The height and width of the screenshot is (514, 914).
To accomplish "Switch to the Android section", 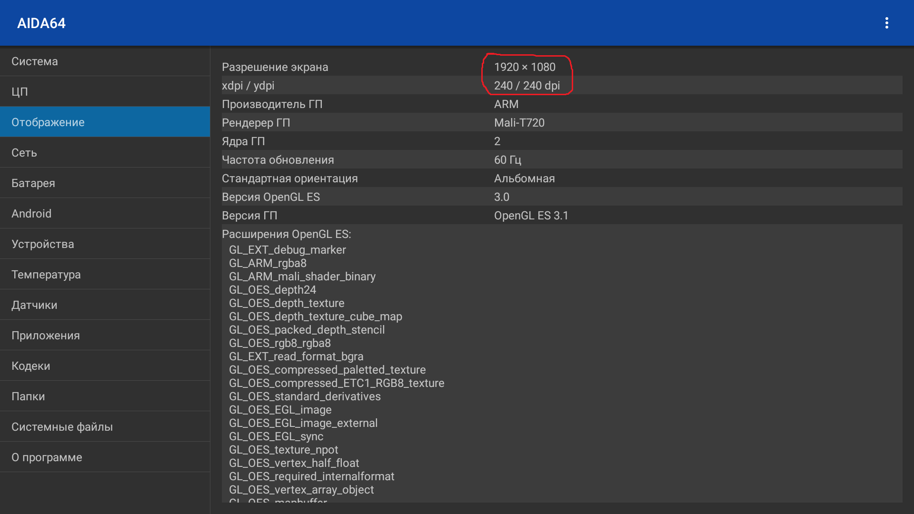I will click(105, 214).
